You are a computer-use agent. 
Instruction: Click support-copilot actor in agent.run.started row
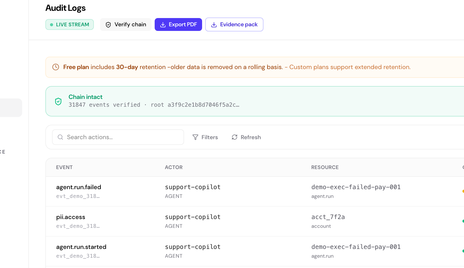pos(193,247)
